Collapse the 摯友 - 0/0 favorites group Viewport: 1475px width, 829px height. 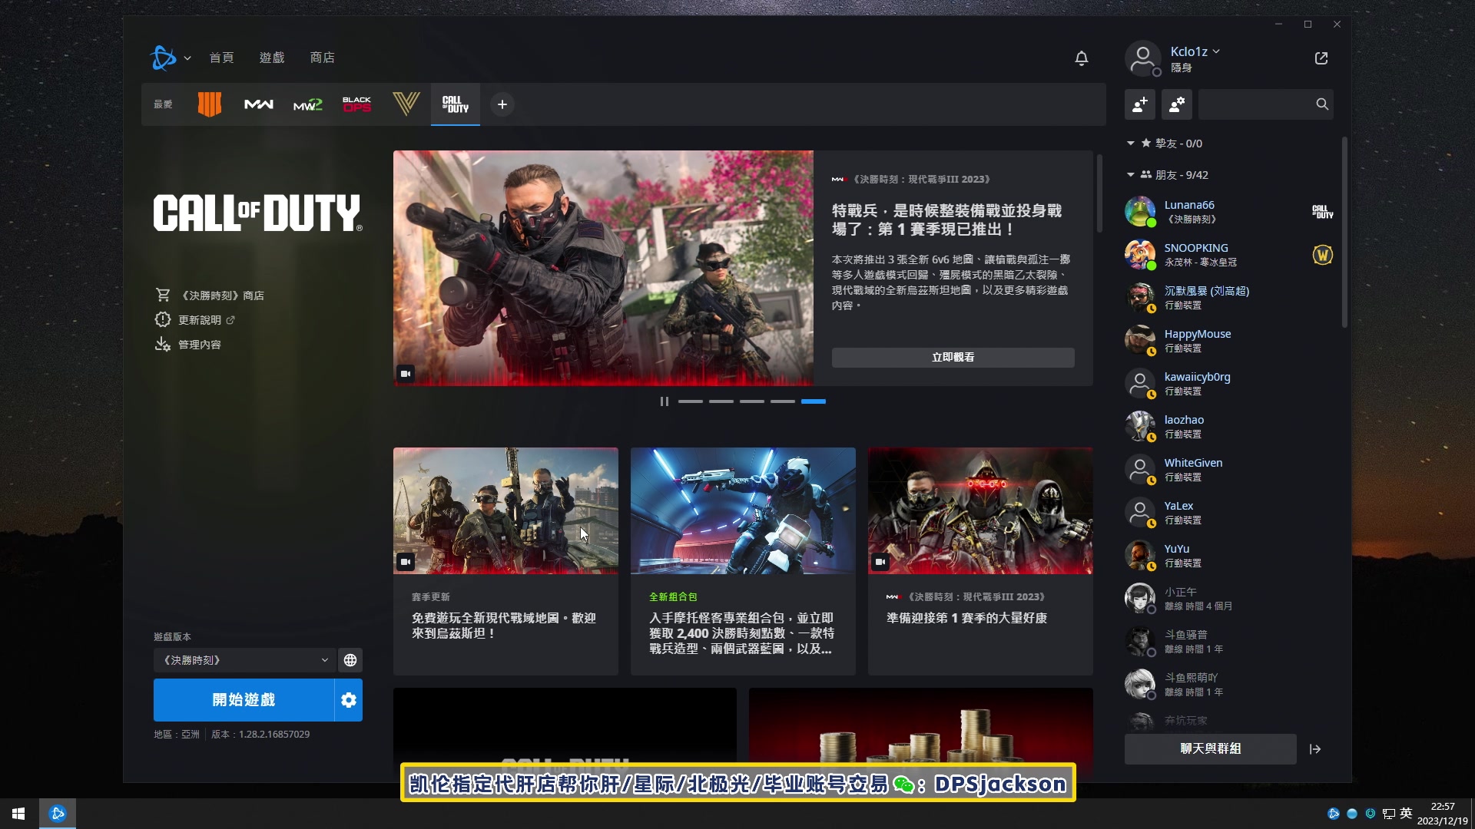click(1131, 144)
